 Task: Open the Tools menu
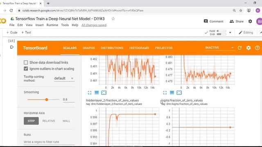tap(65, 25)
